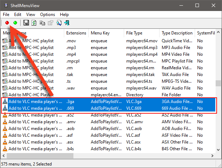Click the Exit door toolbar icon
The width and height of the screenshot is (222, 168).
[x=67, y=23]
